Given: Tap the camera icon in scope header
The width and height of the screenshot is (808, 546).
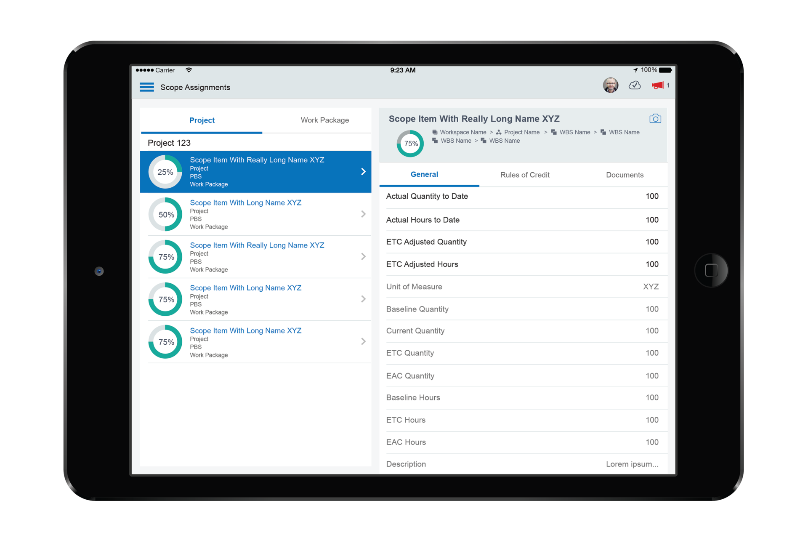Looking at the screenshot, I should point(655,119).
